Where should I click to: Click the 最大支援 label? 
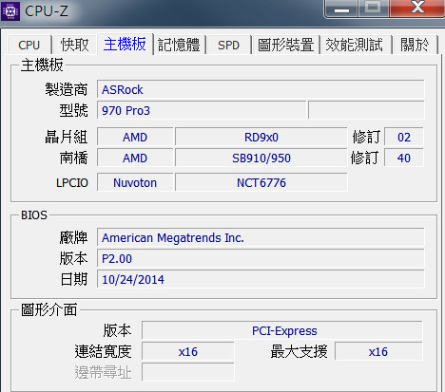pos(299,351)
